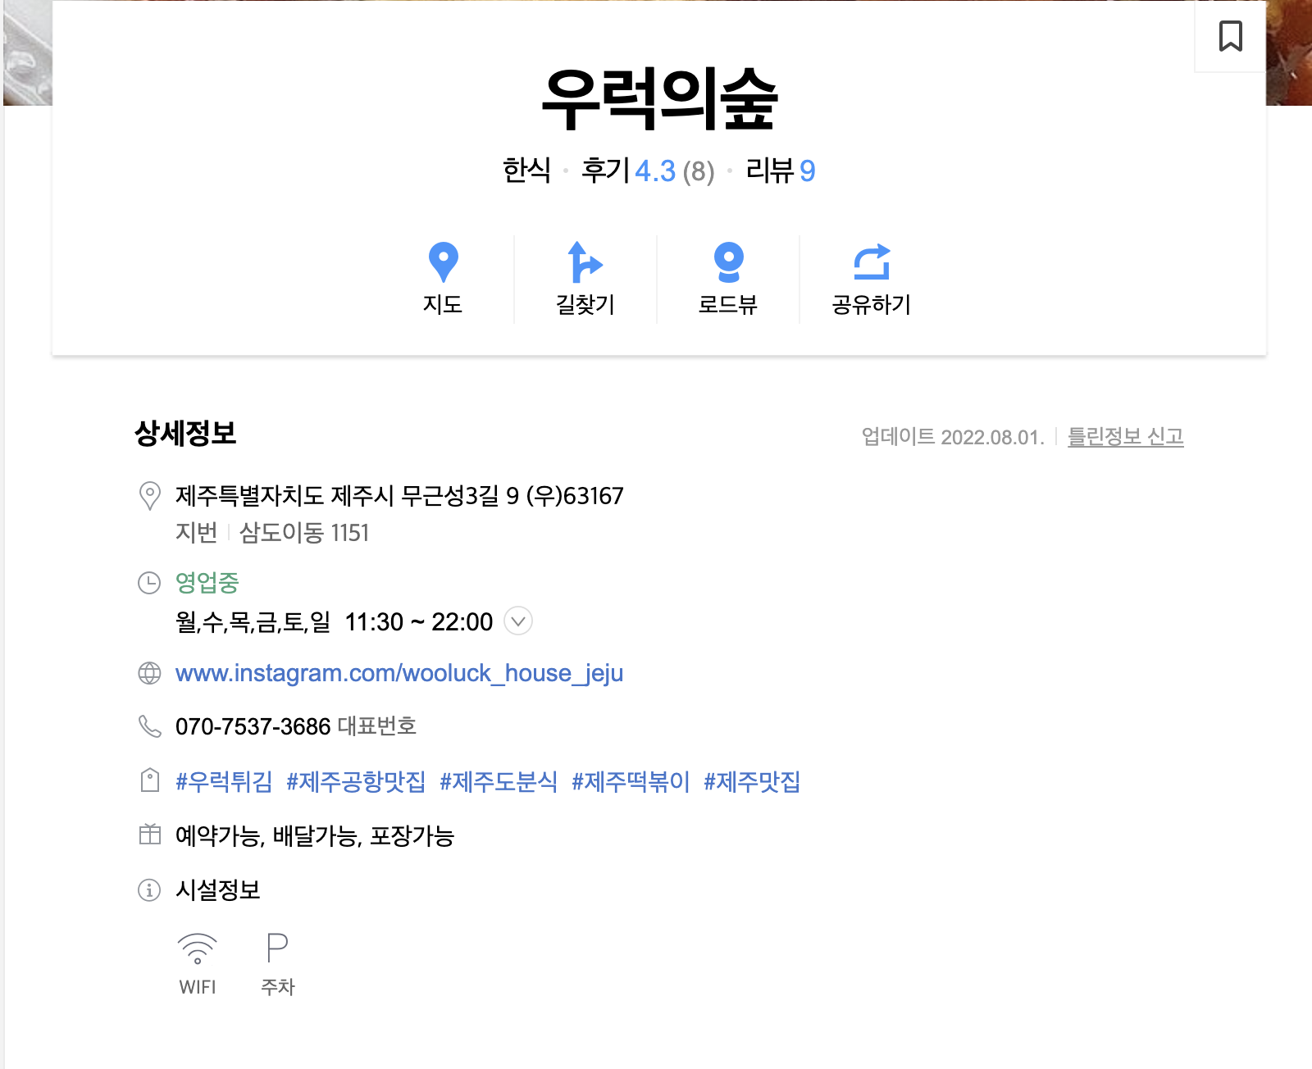This screenshot has width=1312, height=1069.
Task: Select the #제주공항맛집 hashtag
Action: (356, 781)
